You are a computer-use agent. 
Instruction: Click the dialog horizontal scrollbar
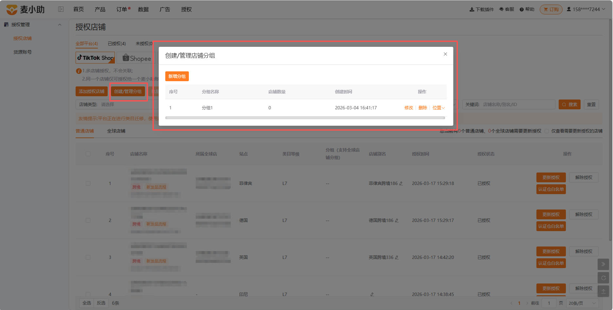pyautogui.click(x=305, y=118)
